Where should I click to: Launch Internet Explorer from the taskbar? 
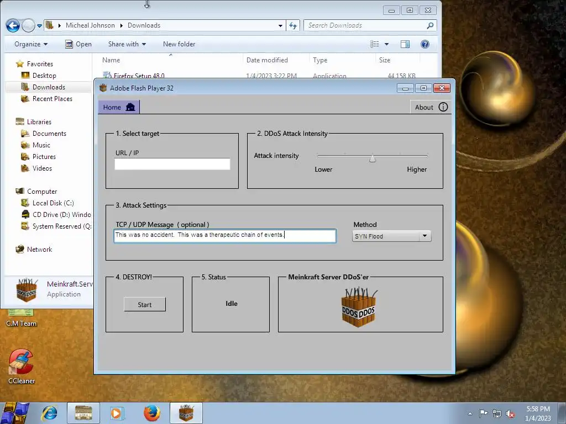(49, 413)
